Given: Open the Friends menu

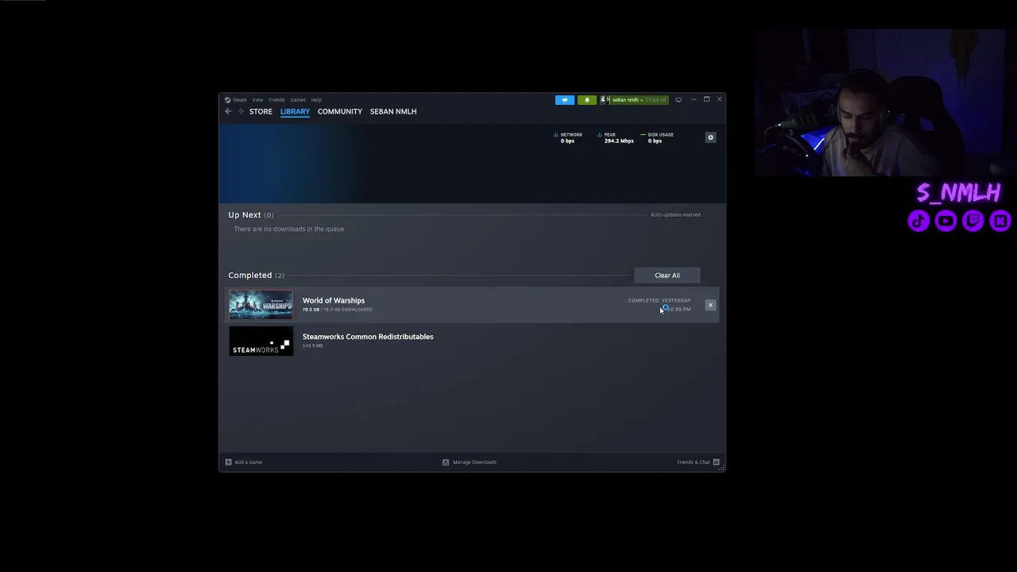Looking at the screenshot, I should (276, 100).
